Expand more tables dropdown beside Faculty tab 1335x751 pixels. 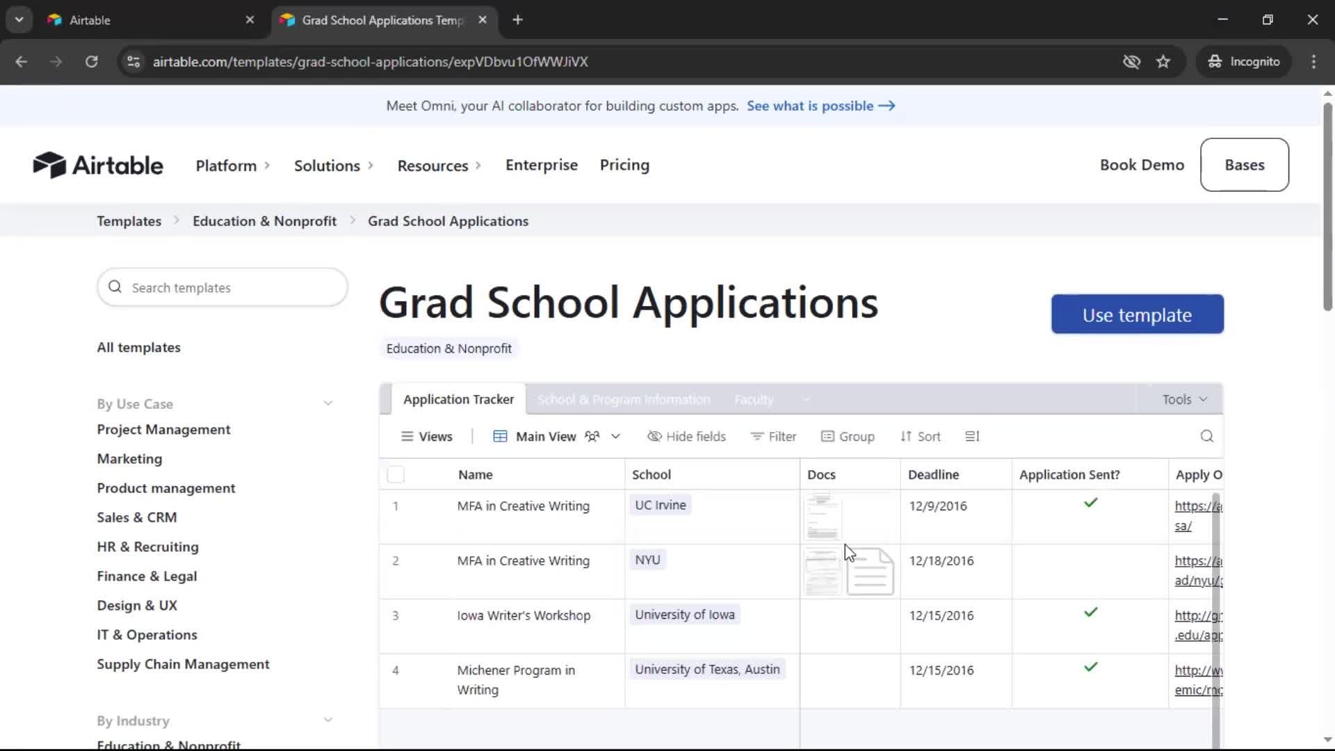click(x=806, y=399)
